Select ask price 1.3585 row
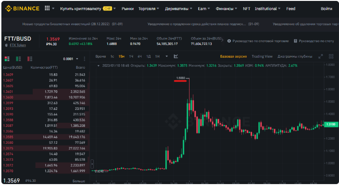 coord(46,137)
